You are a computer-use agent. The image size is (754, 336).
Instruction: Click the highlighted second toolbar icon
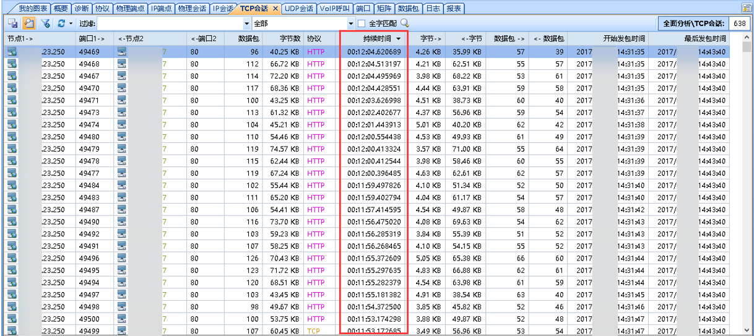[28, 24]
